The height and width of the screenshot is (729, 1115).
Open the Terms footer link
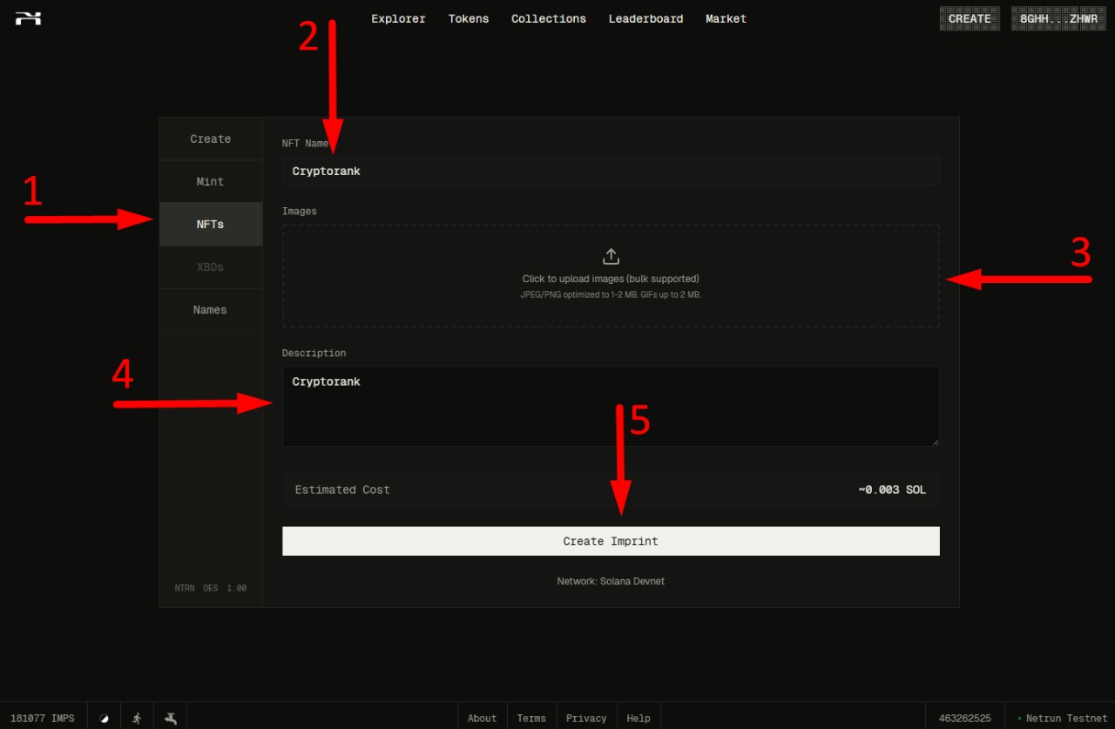531,719
